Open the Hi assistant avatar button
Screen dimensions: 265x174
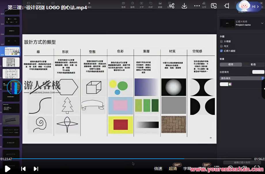[248, 6]
